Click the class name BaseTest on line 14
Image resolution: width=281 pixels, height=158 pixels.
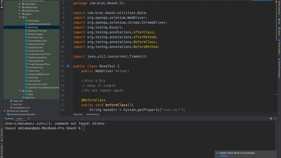[x=107, y=66]
